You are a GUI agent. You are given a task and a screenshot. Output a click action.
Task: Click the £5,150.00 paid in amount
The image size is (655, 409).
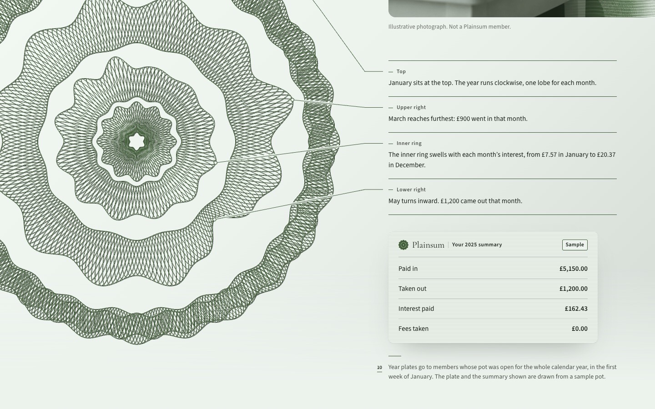pos(574,269)
